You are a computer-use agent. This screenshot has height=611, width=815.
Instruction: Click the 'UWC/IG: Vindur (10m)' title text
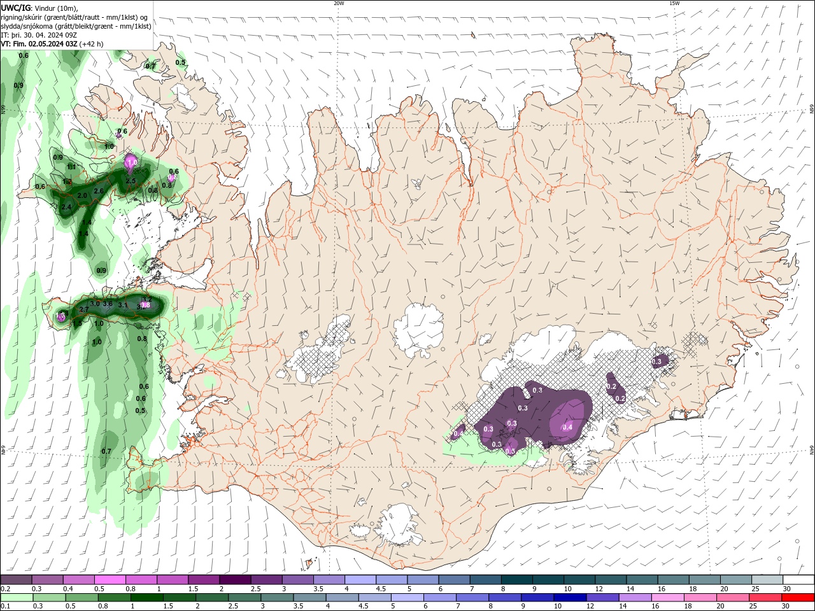tap(39, 8)
